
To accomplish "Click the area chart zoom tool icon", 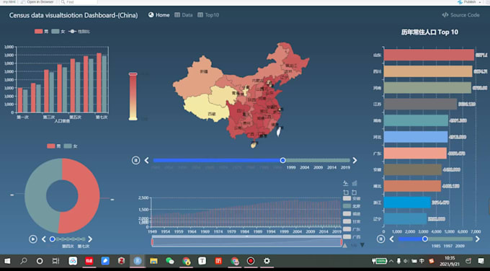I will (346, 192).
